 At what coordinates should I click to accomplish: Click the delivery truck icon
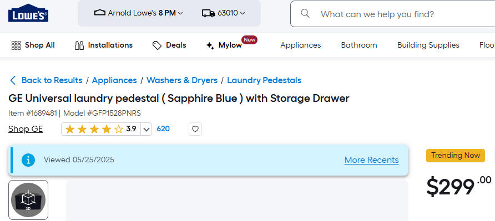[208, 13]
